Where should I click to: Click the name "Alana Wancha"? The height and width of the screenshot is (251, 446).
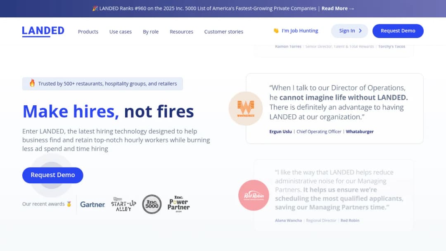(288, 220)
